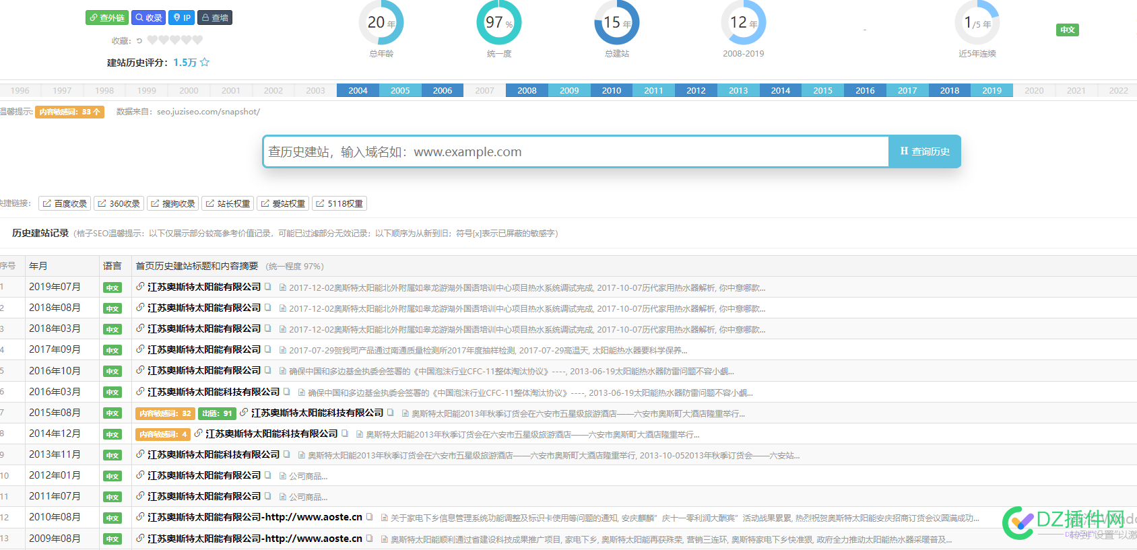Screen dimensions: 1137x550
Task: Open the 2018年08月 row title 江苏奥斯特太阳能有限公司
Action: tap(204, 308)
